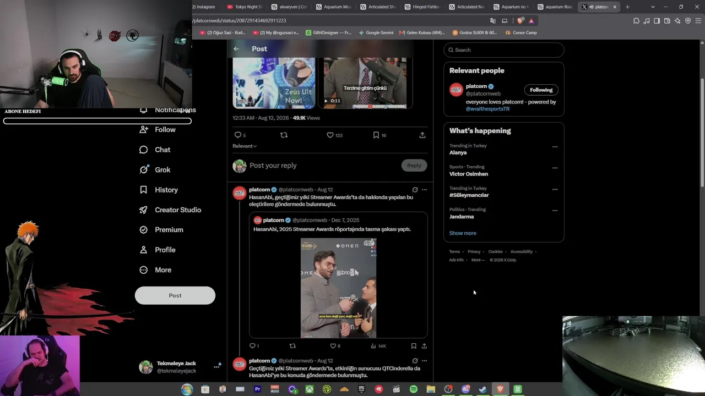This screenshot has height=396, width=705.
Task: Open Steam from the taskbar
Action: [483, 389]
